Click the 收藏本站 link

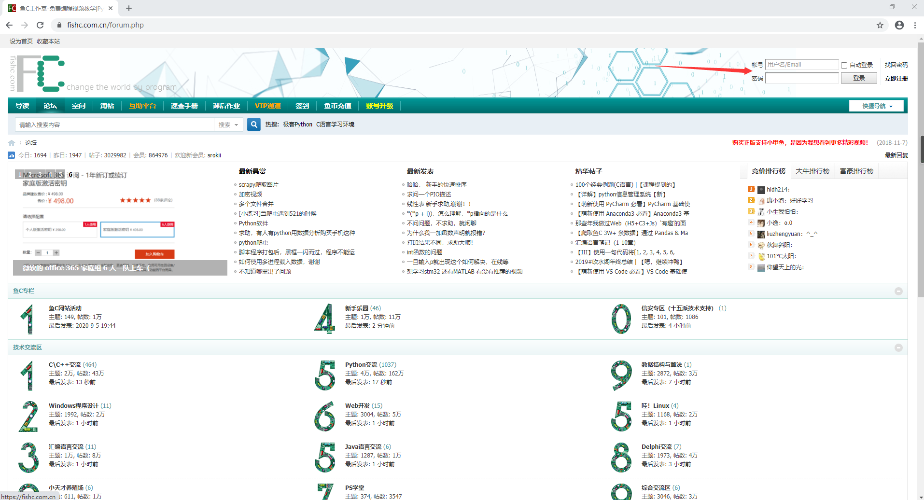[x=48, y=42]
